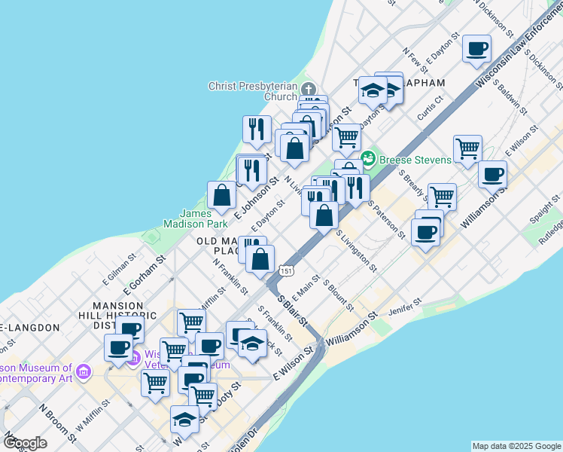Click the E Main St street label
563x452 pixels.
coord(306,289)
